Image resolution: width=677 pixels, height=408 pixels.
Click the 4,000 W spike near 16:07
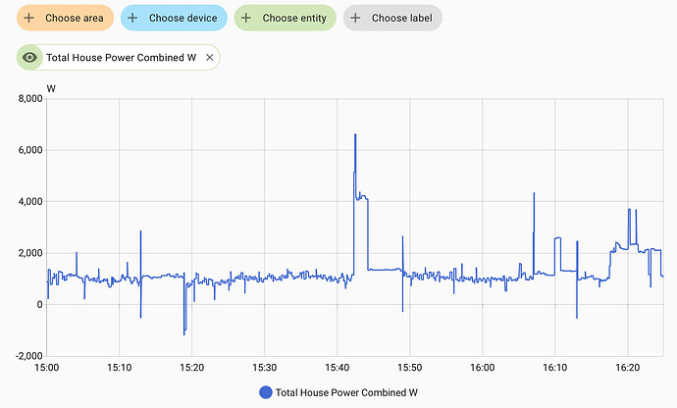click(534, 194)
